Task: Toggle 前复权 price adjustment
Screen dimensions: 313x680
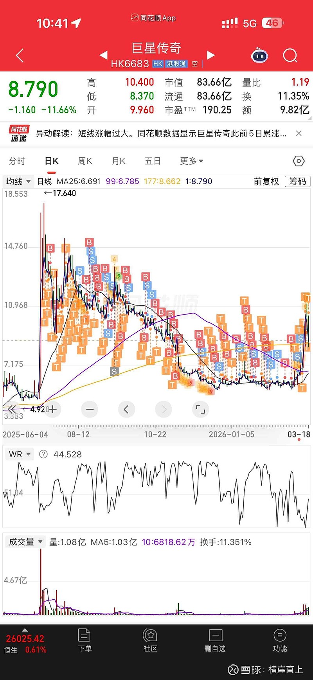Action: click(x=266, y=181)
